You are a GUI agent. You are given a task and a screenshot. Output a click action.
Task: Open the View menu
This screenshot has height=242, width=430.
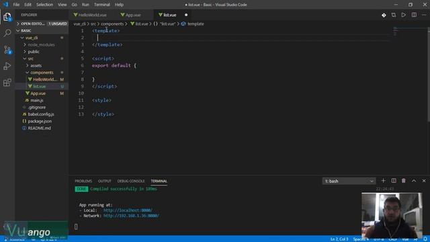(62, 5)
